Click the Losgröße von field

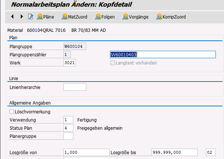[86, 152]
